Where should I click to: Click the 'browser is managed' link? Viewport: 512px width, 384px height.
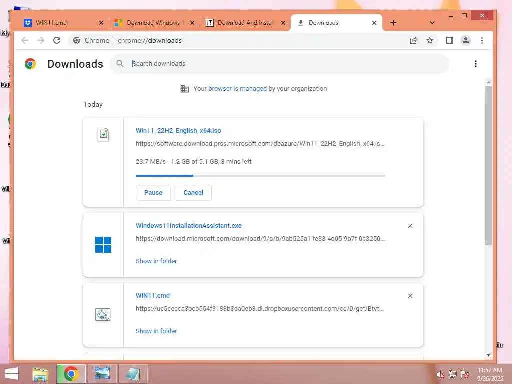pos(237,89)
